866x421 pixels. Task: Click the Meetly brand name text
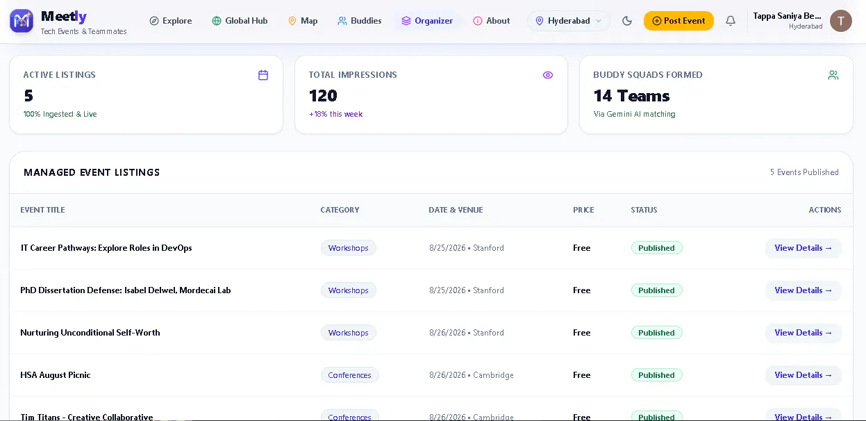coord(64,16)
